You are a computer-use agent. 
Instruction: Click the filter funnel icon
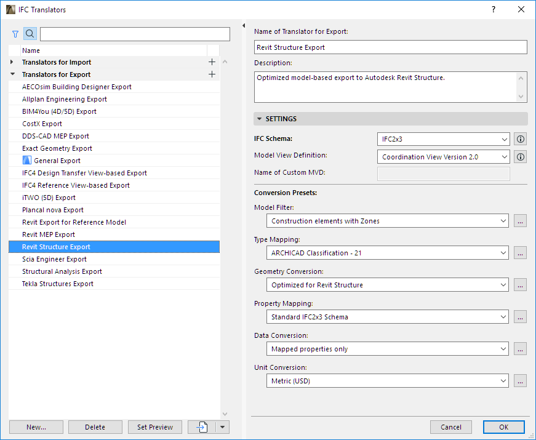(15, 34)
